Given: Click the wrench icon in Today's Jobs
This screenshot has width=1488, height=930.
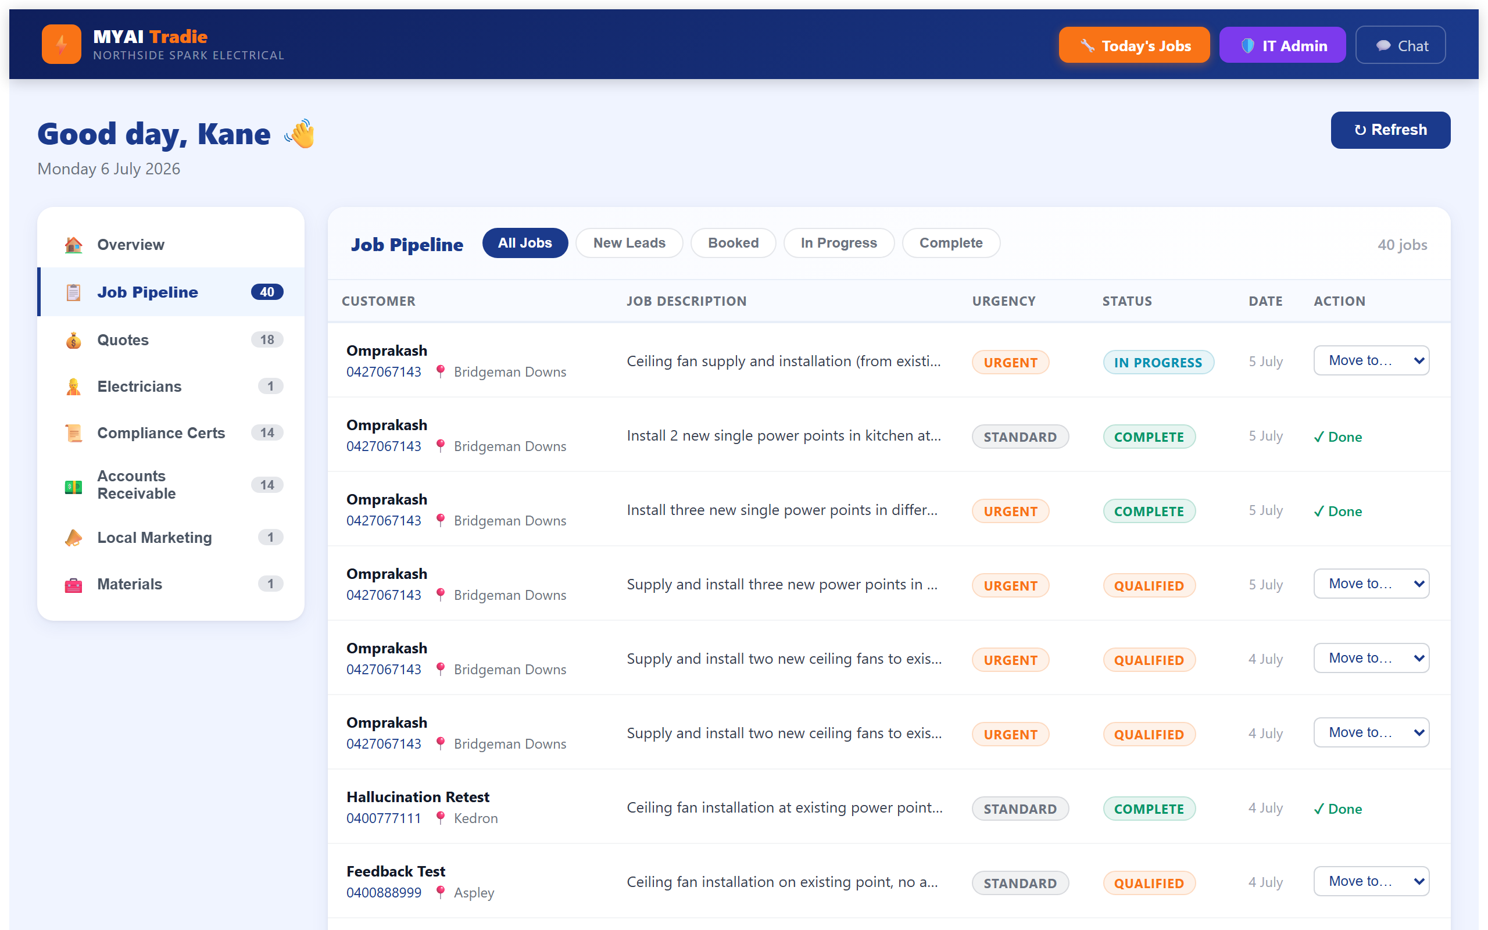Looking at the screenshot, I should click(1087, 45).
